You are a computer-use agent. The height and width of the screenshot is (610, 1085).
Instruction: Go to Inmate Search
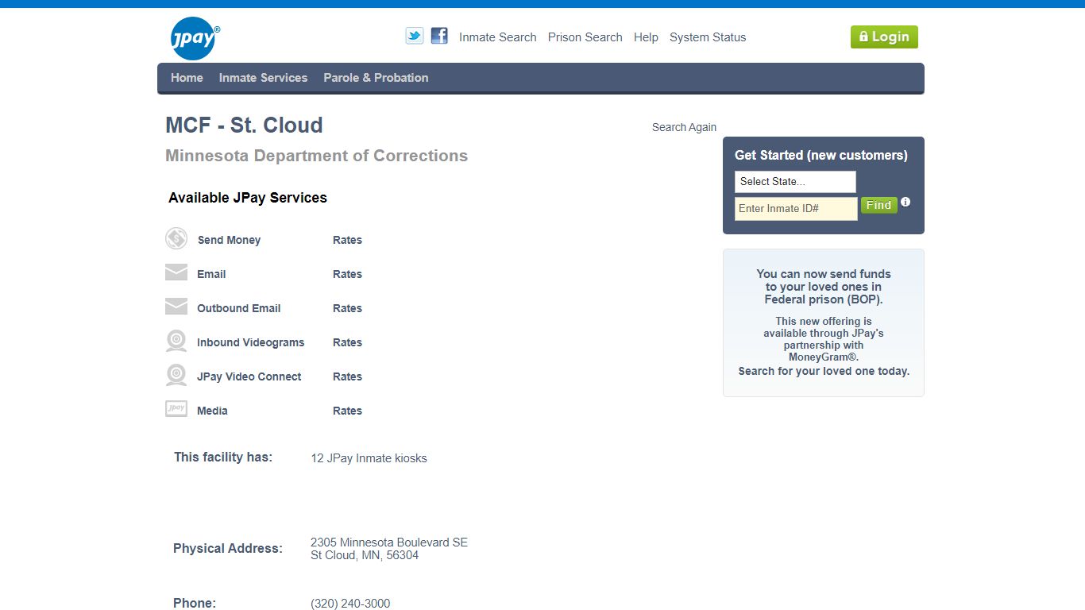498,37
